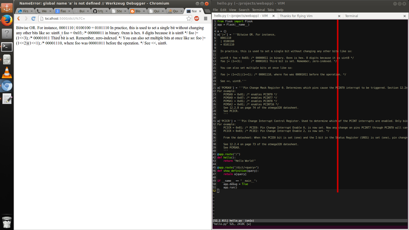Screen dimensions: 409x230
Task: Open Chromium's hamburger menu
Action: [x=205, y=18]
